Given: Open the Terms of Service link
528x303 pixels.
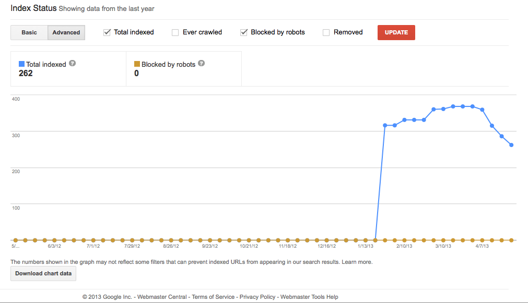Looking at the screenshot, I should coord(213,297).
